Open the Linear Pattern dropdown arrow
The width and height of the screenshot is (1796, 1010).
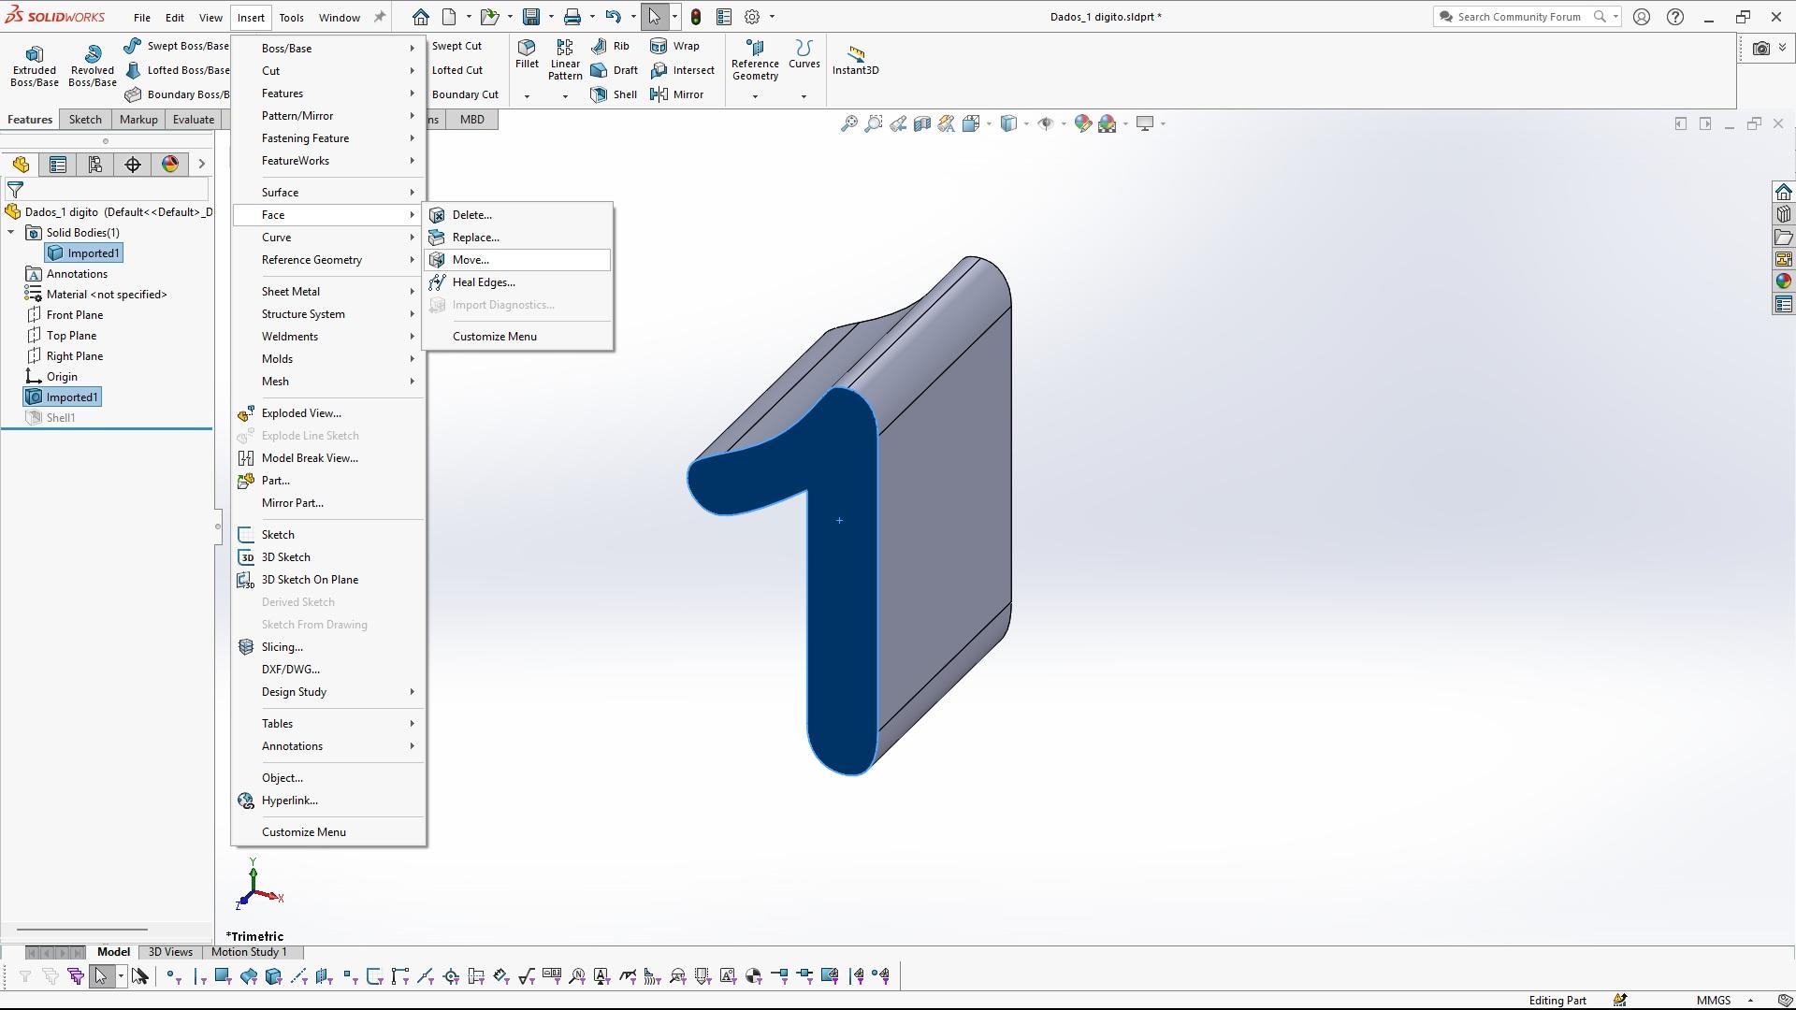point(565,96)
